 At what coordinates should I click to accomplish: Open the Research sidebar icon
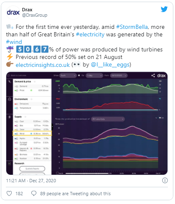click(10, 163)
